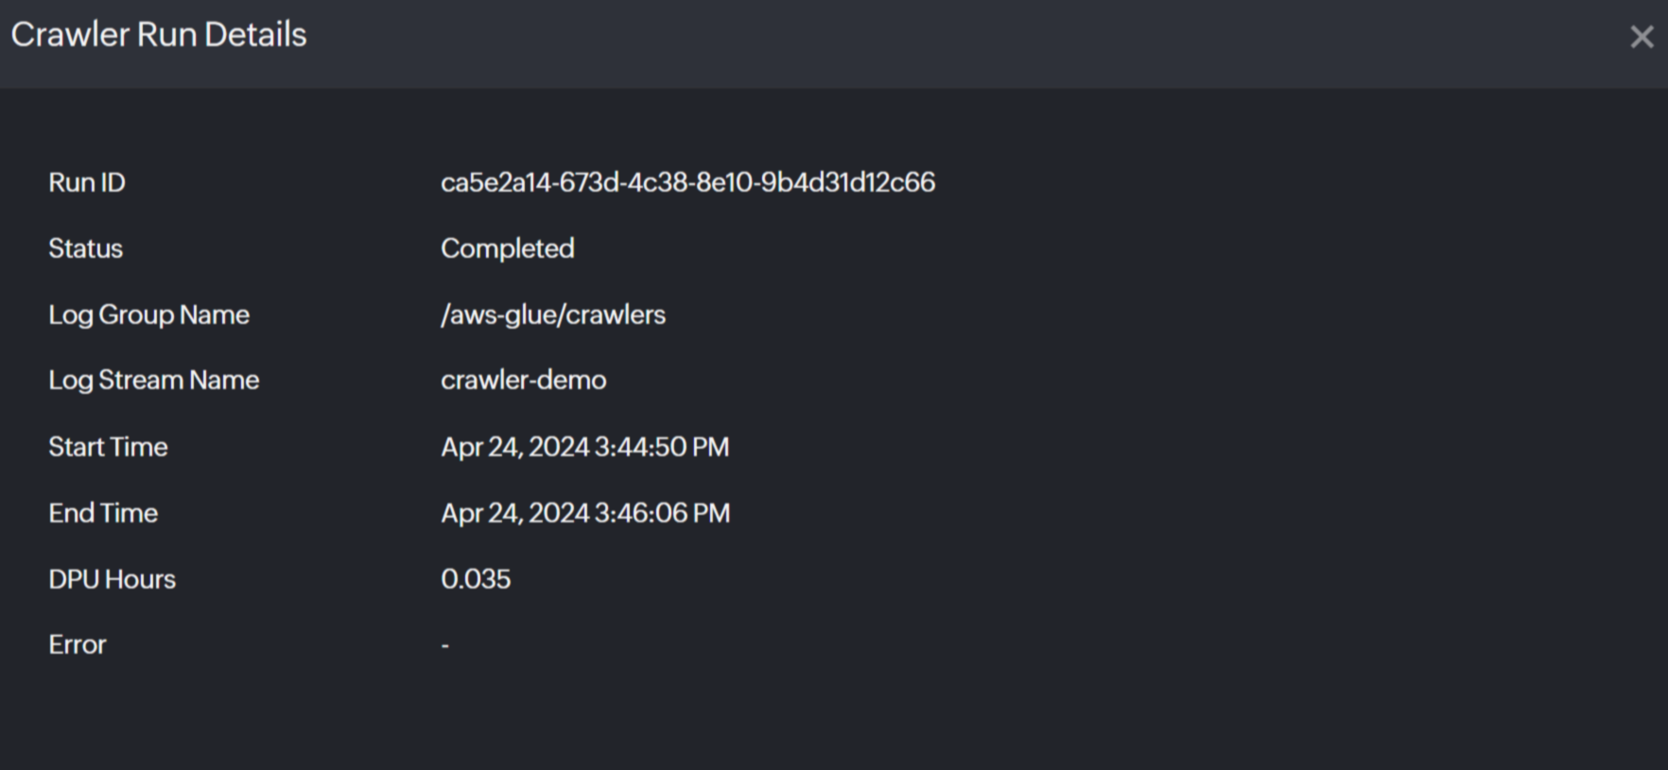Click the date in the Start Time value

click(515, 447)
